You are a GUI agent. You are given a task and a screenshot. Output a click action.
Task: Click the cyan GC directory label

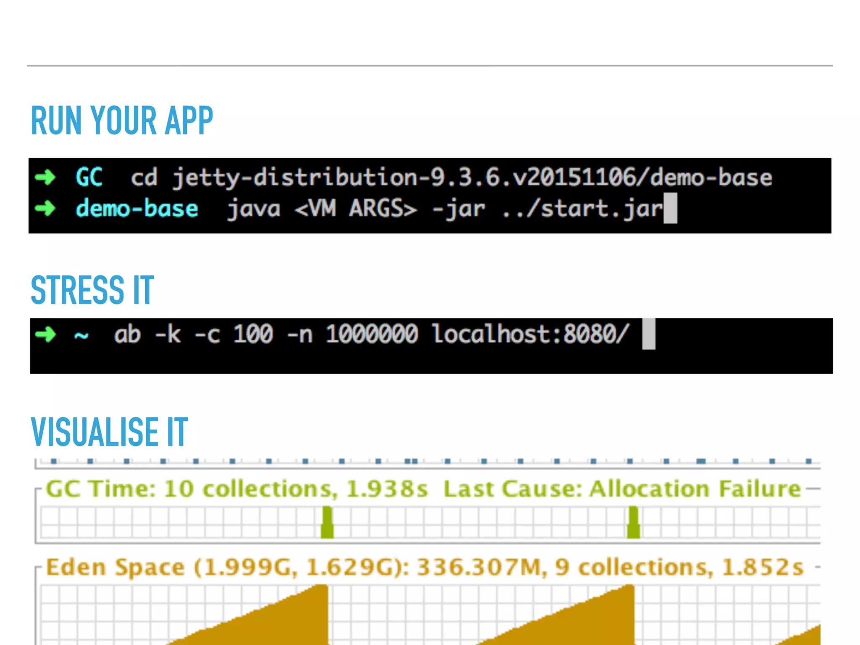tap(89, 177)
